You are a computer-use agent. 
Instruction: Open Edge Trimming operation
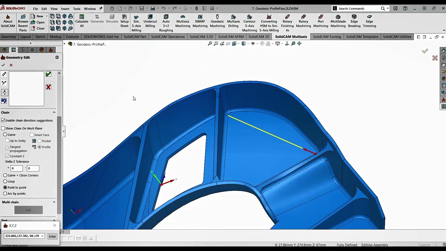point(369,21)
